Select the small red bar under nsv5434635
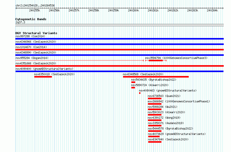The image size is (231, 152). (133, 82)
